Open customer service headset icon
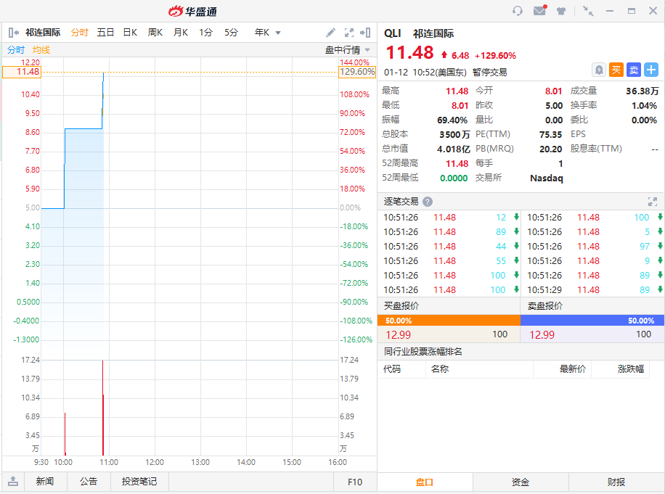Image resolution: width=665 pixels, height=494 pixels. (518, 11)
